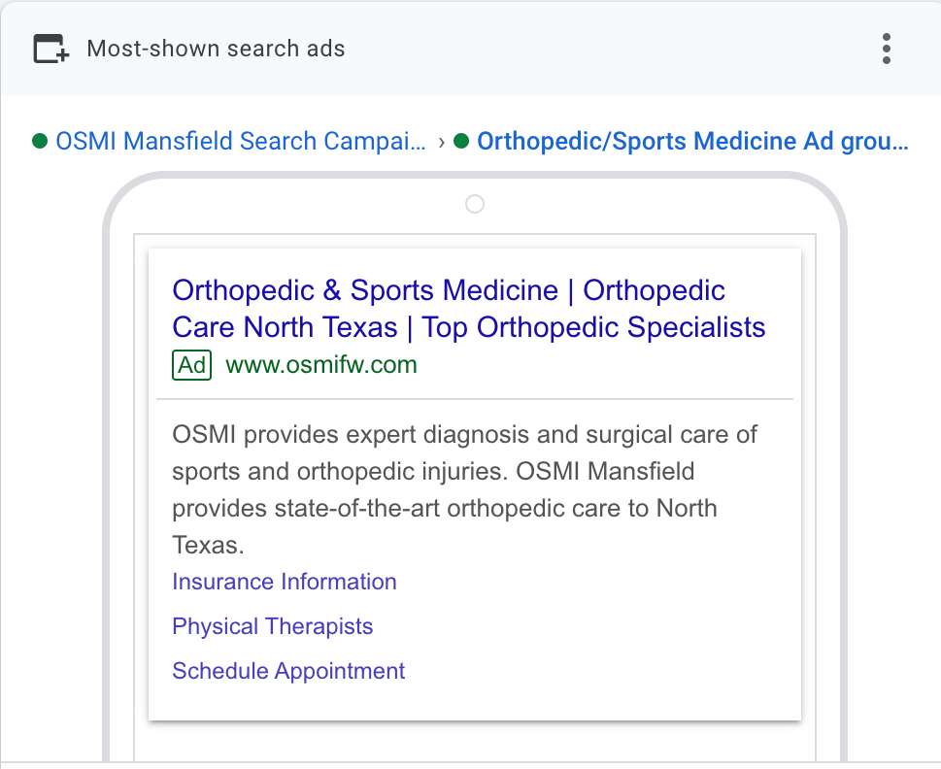Open Orthopedic/Sports Medicine Ad group link
This screenshot has width=941, height=769.
click(692, 141)
